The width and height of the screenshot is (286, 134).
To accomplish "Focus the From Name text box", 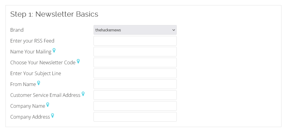I will [x=135, y=84].
